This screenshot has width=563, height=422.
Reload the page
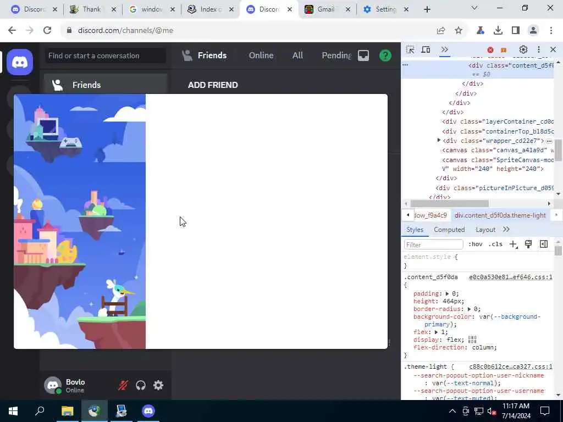coord(47,31)
